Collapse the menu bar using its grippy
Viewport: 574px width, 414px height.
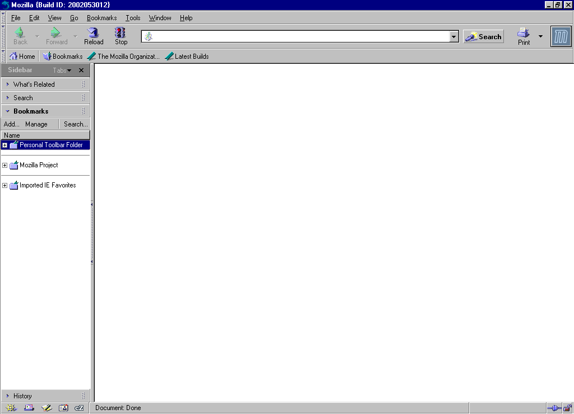coord(3,17)
